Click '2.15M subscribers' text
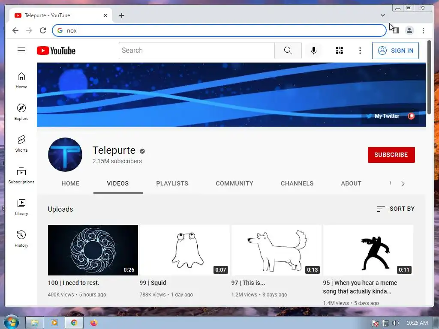Image resolution: width=439 pixels, height=329 pixels. (x=117, y=161)
